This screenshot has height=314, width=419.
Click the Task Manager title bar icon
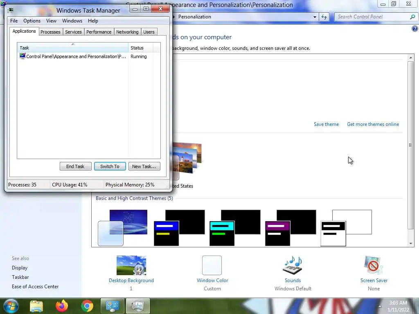coord(11,10)
